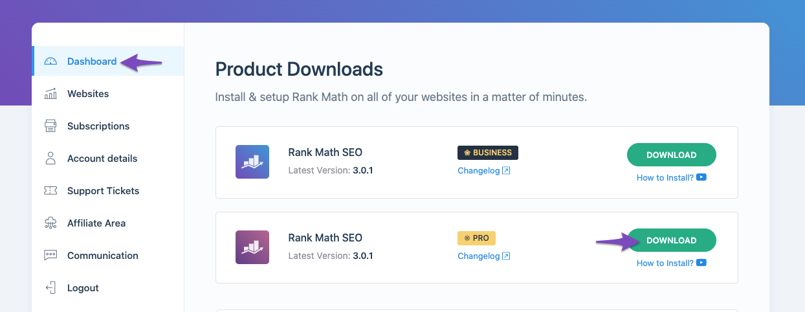Download Rank Math SEO Business plugin
Screen dimensions: 805x312
click(x=671, y=155)
